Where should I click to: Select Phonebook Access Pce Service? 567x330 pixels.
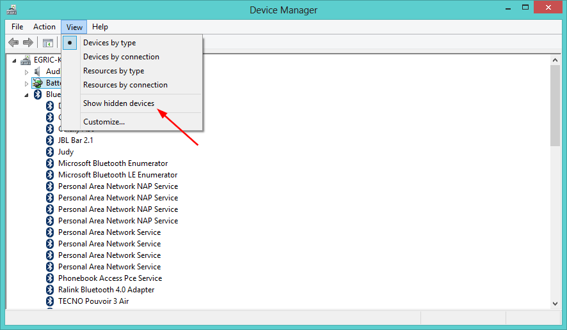tap(110, 278)
